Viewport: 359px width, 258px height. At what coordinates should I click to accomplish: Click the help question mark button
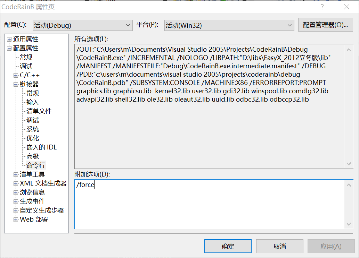[322, 7]
